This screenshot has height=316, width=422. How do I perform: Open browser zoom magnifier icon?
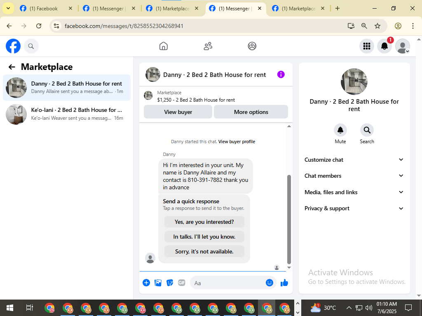[x=364, y=26]
